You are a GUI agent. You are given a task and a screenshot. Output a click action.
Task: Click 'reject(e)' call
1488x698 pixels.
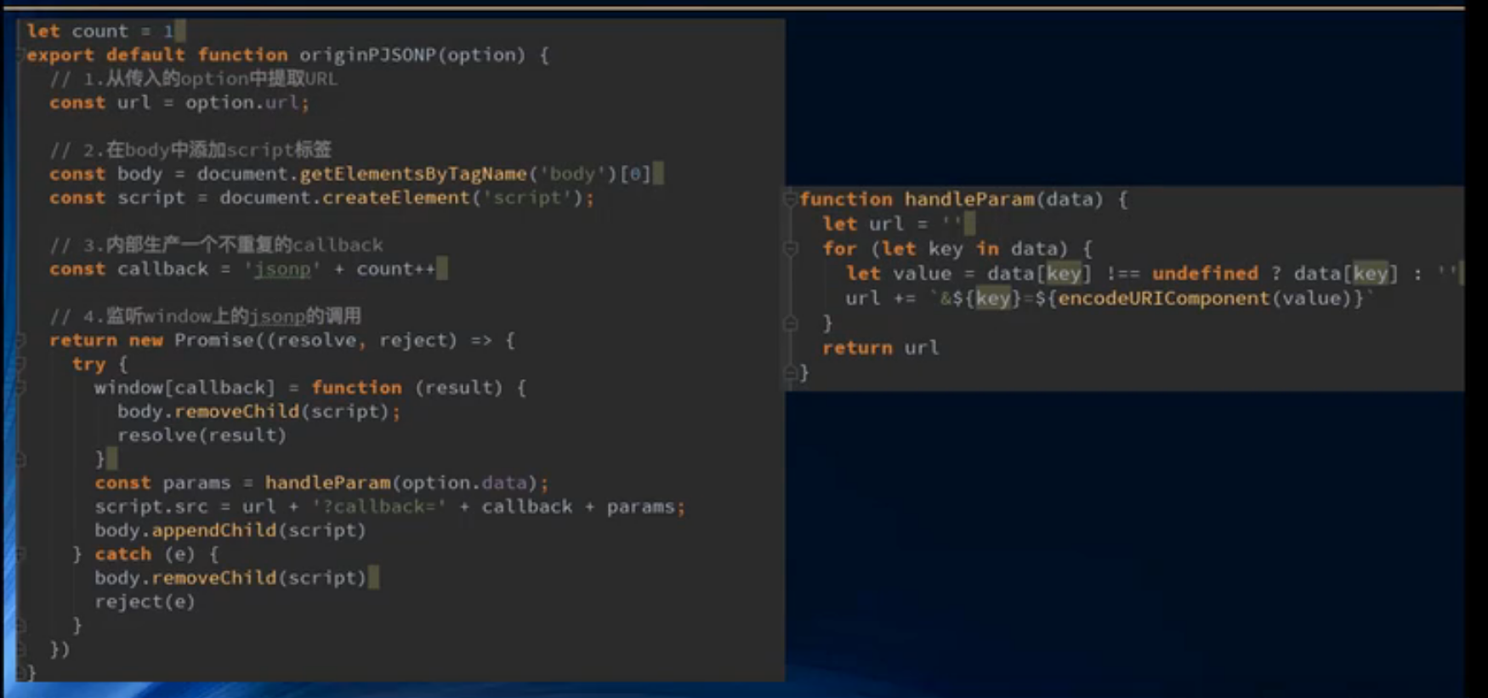click(145, 603)
